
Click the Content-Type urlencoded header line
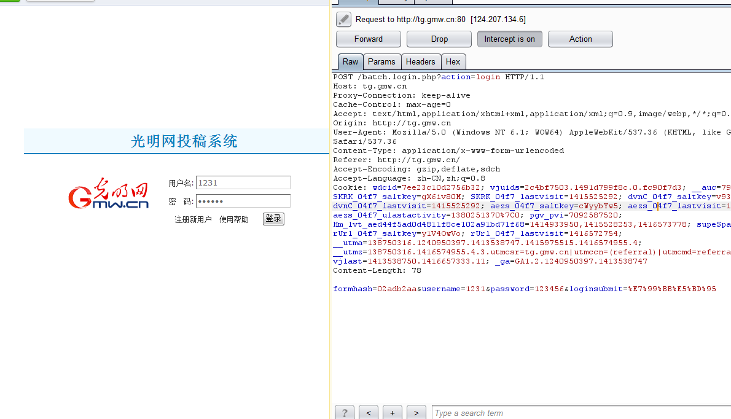pos(448,151)
